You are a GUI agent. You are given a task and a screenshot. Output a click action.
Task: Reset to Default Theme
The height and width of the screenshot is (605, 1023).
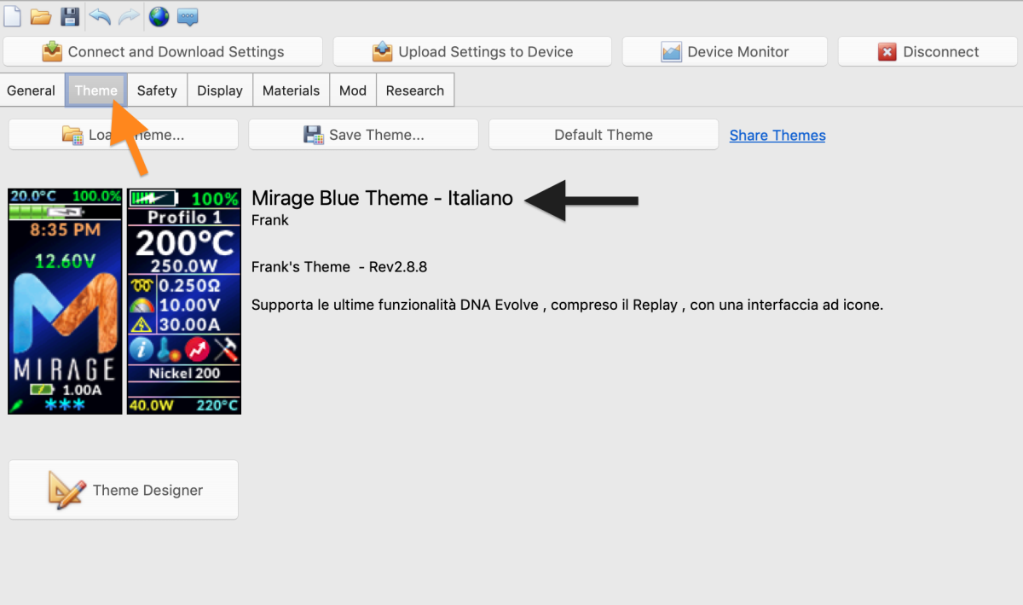coord(604,135)
